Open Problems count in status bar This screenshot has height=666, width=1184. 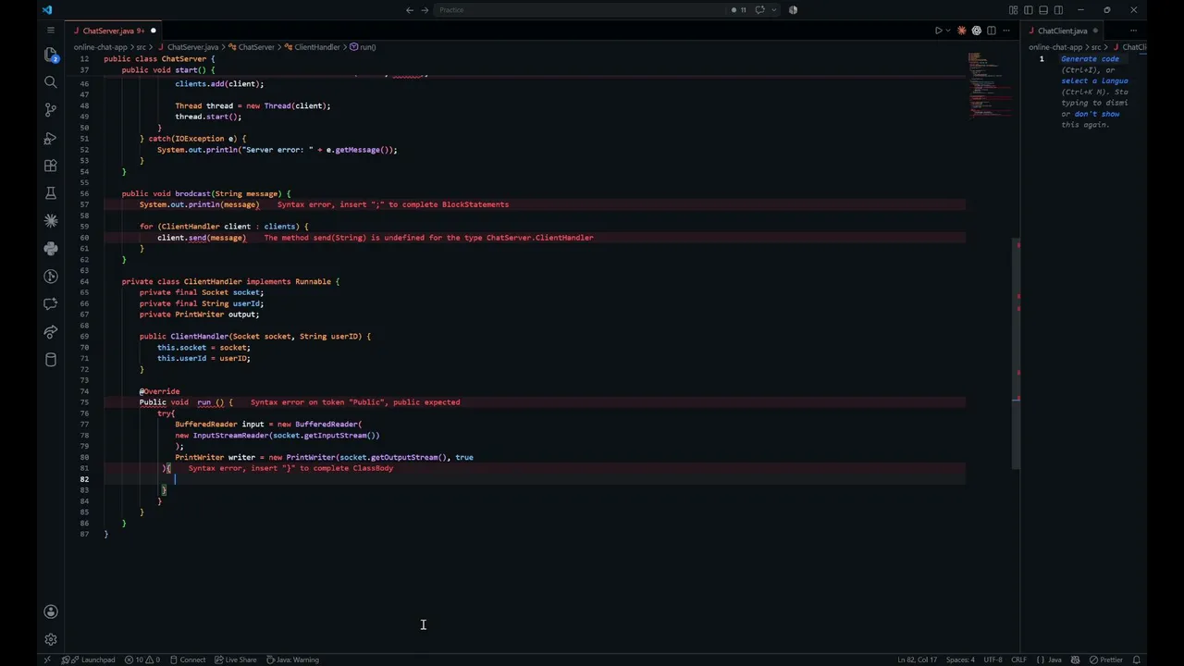(142, 660)
